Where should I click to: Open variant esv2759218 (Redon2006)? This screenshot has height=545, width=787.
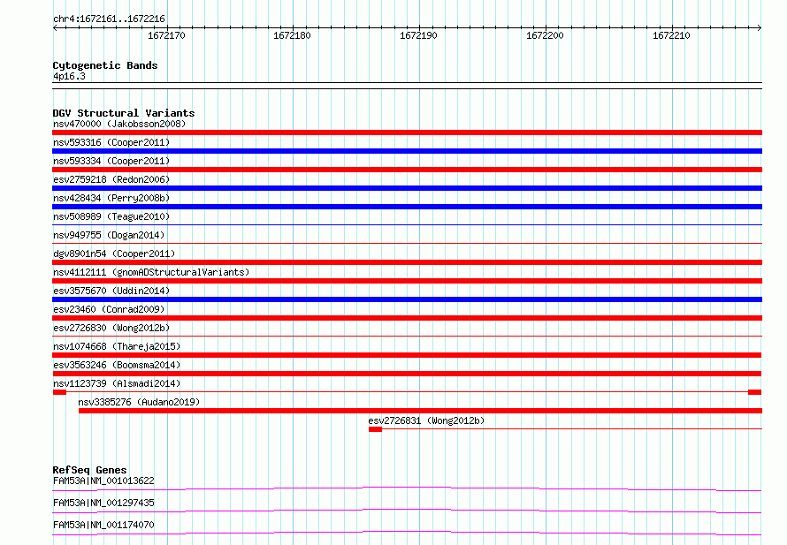pos(111,179)
